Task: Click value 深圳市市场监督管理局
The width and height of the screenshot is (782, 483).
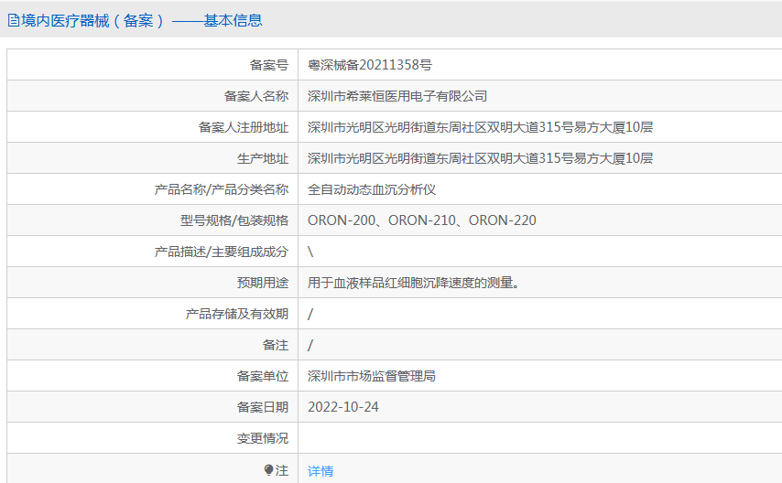Action: (372, 376)
